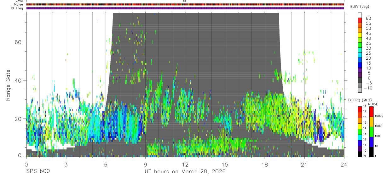Click the 45 label on the elevation colorbar

pyautogui.click(x=368, y=33)
